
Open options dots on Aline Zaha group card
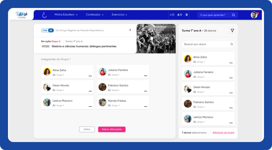[90, 76]
